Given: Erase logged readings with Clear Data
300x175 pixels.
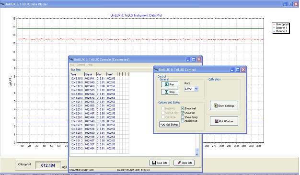Looking at the screenshot, I should pyautogui.click(x=184, y=163).
